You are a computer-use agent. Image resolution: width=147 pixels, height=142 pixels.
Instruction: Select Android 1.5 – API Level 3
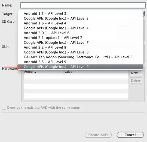pos(81,13)
